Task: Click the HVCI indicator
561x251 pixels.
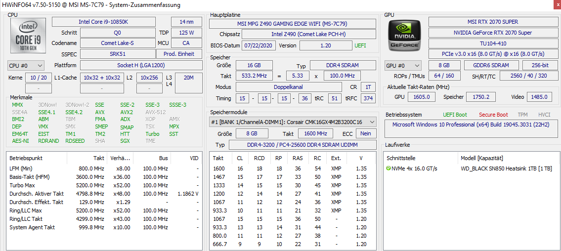Action: click(544, 115)
